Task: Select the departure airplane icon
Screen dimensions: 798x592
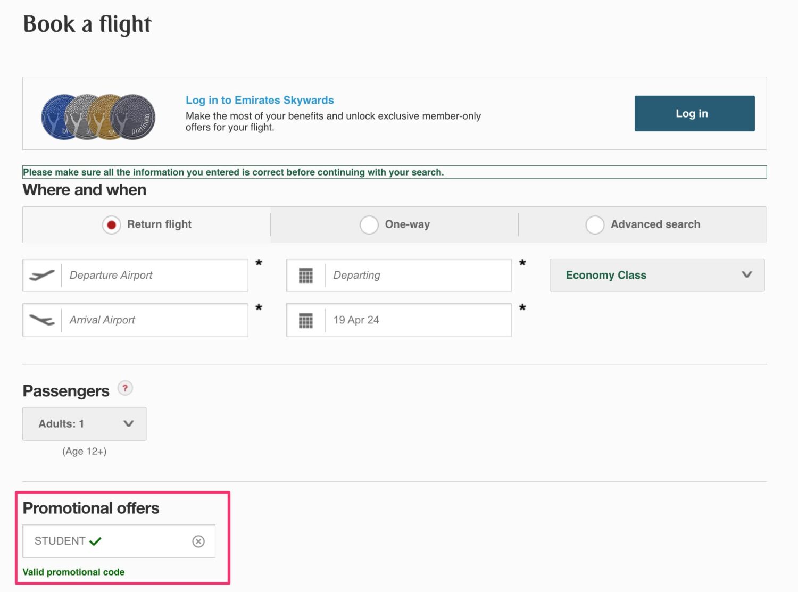Action: click(x=43, y=275)
